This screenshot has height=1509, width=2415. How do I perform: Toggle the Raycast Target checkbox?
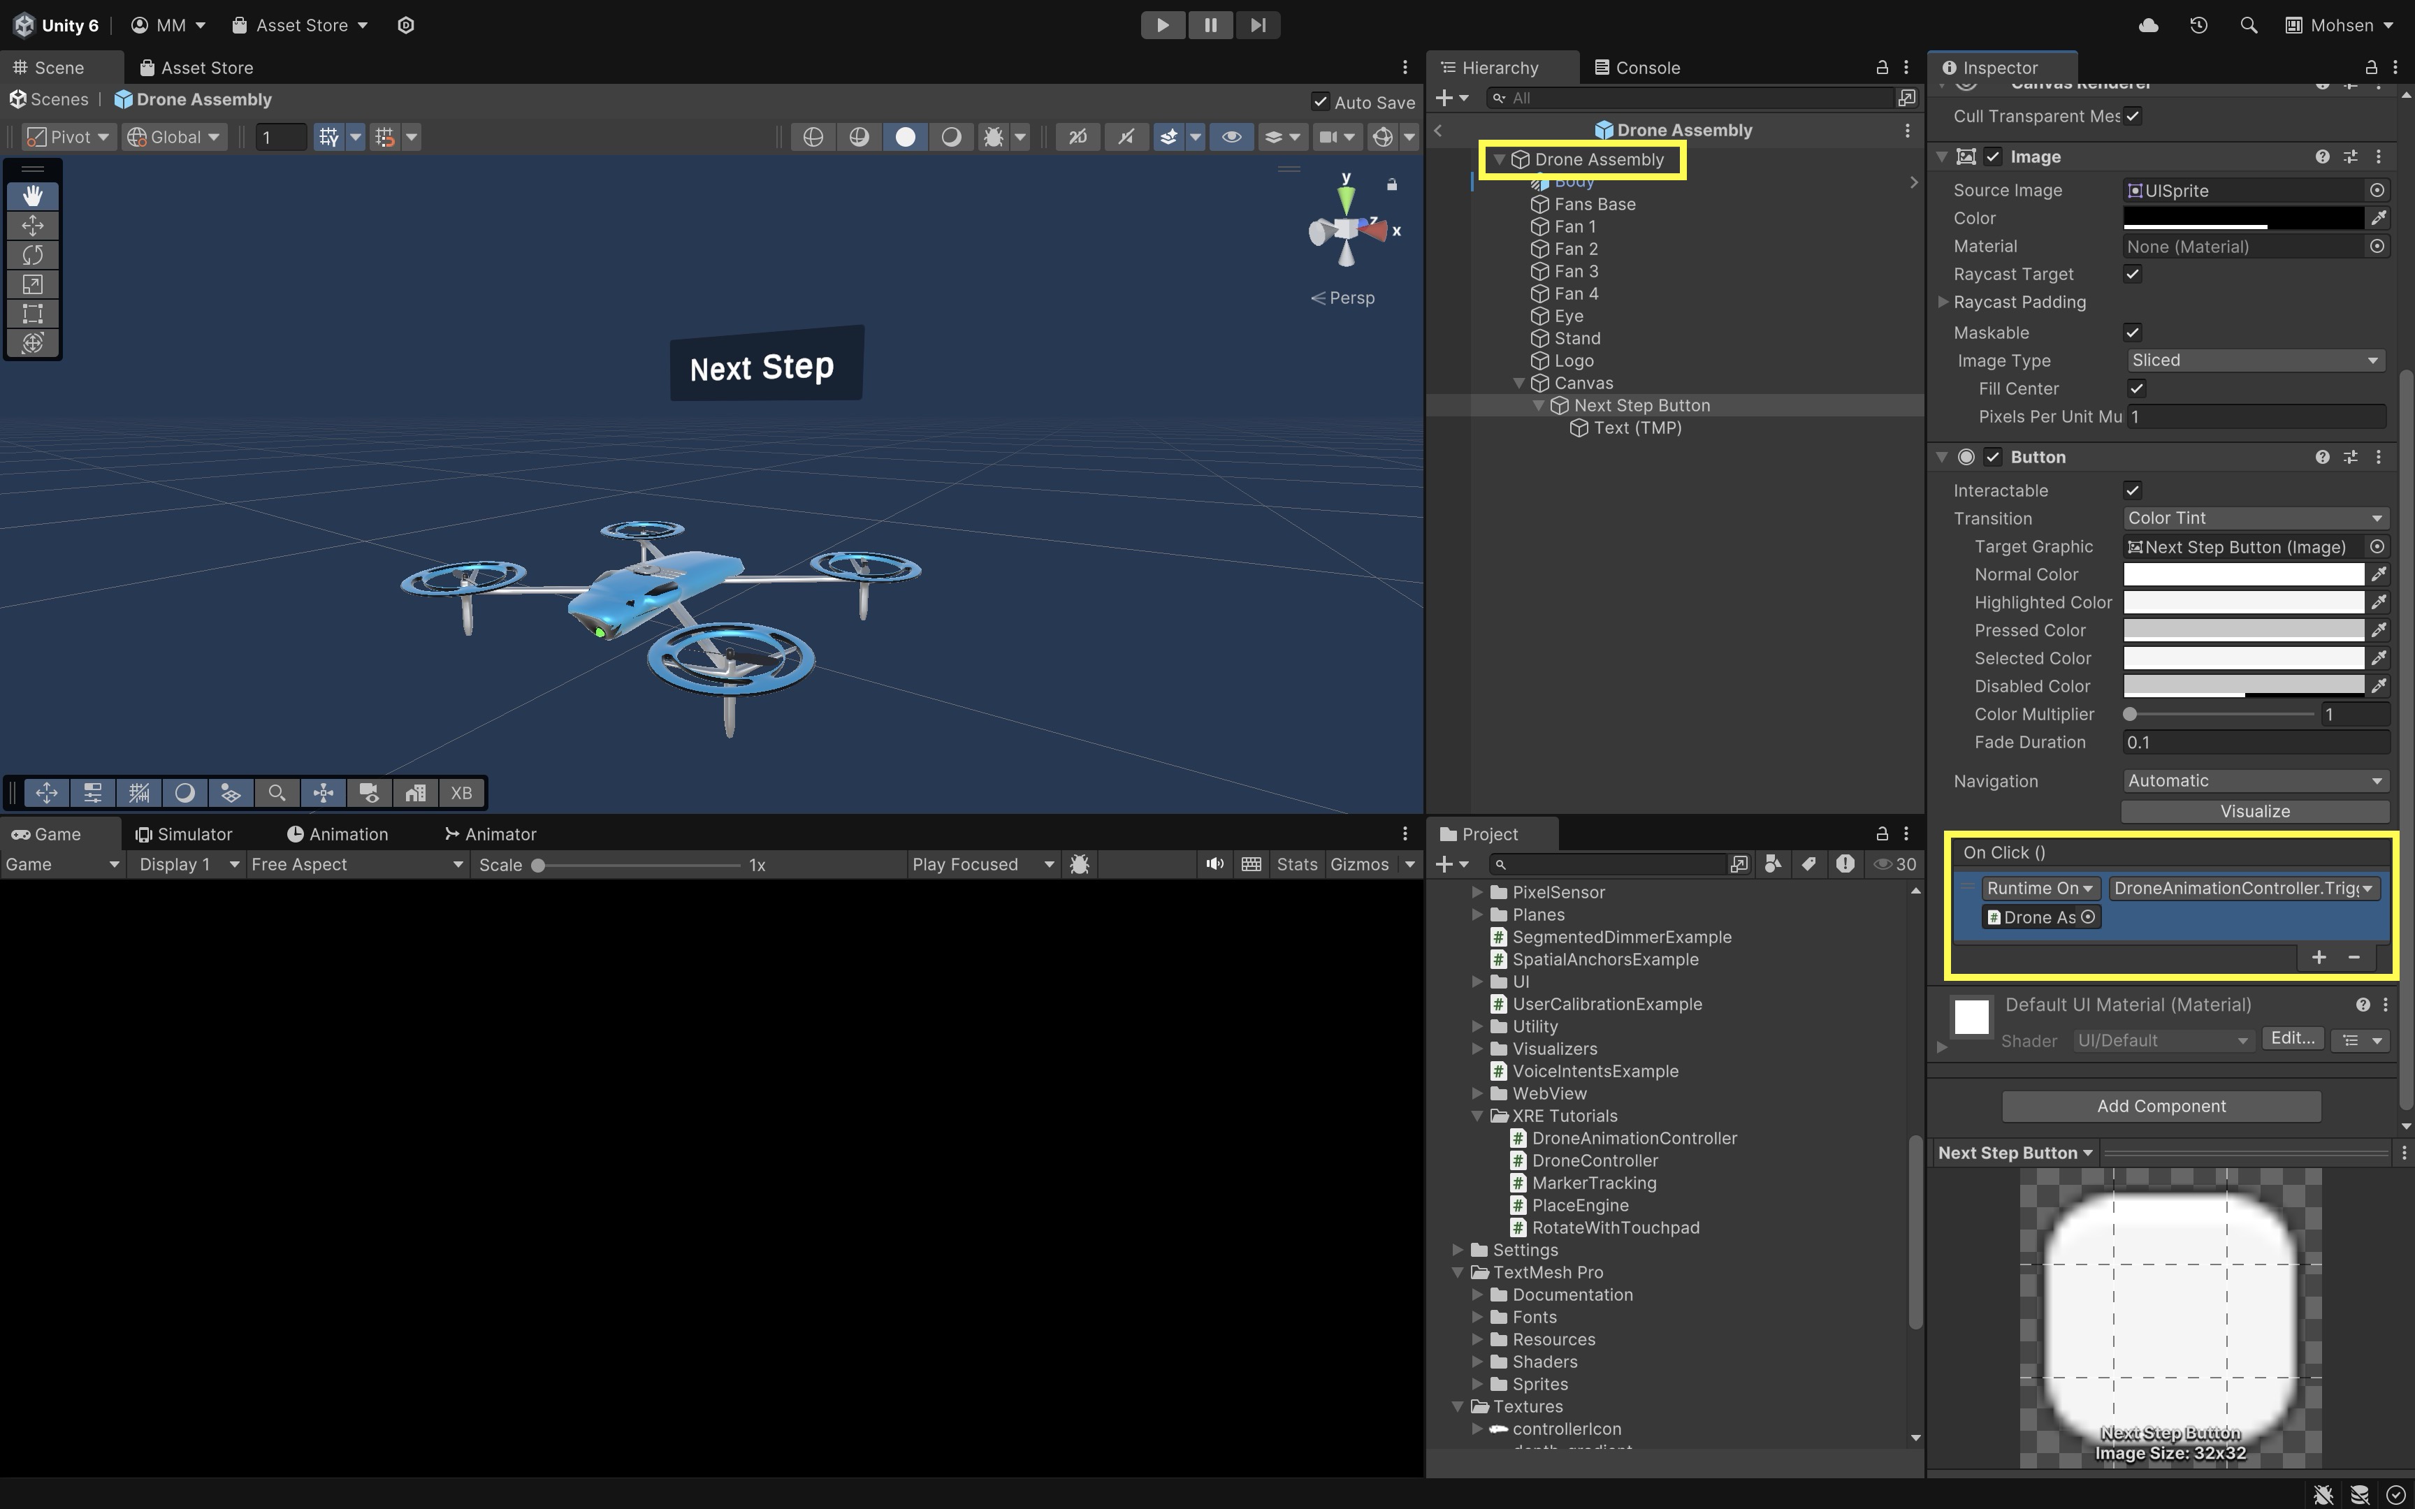[x=2133, y=273]
